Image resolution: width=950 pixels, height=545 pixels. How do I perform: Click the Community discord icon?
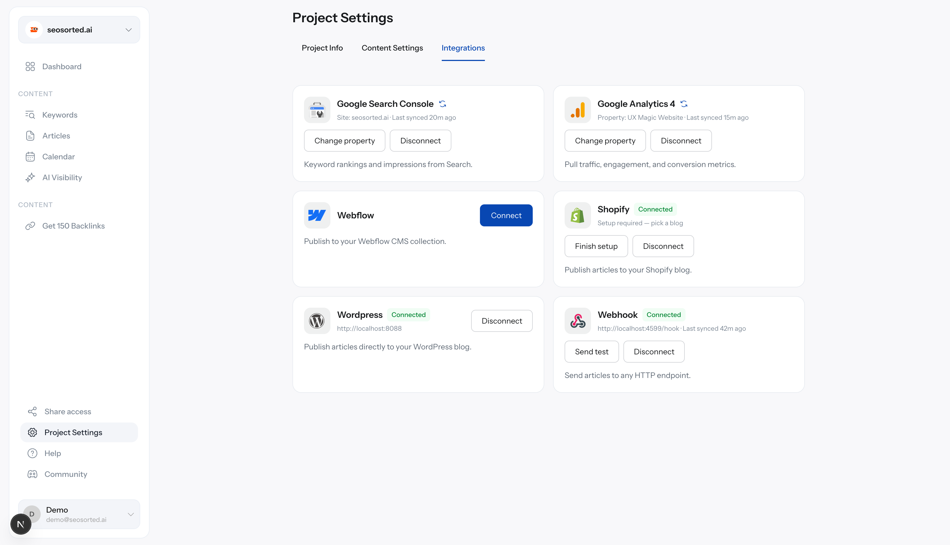click(x=33, y=474)
